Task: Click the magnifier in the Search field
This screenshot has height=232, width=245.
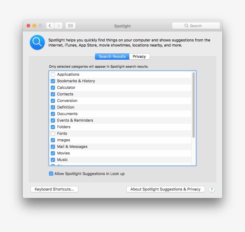Action: [186, 26]
